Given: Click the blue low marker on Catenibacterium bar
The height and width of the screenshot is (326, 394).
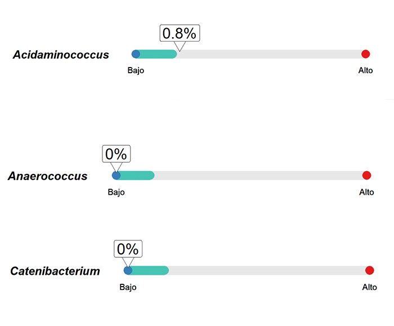Looking at the screenshot, I should pos(128,270).
